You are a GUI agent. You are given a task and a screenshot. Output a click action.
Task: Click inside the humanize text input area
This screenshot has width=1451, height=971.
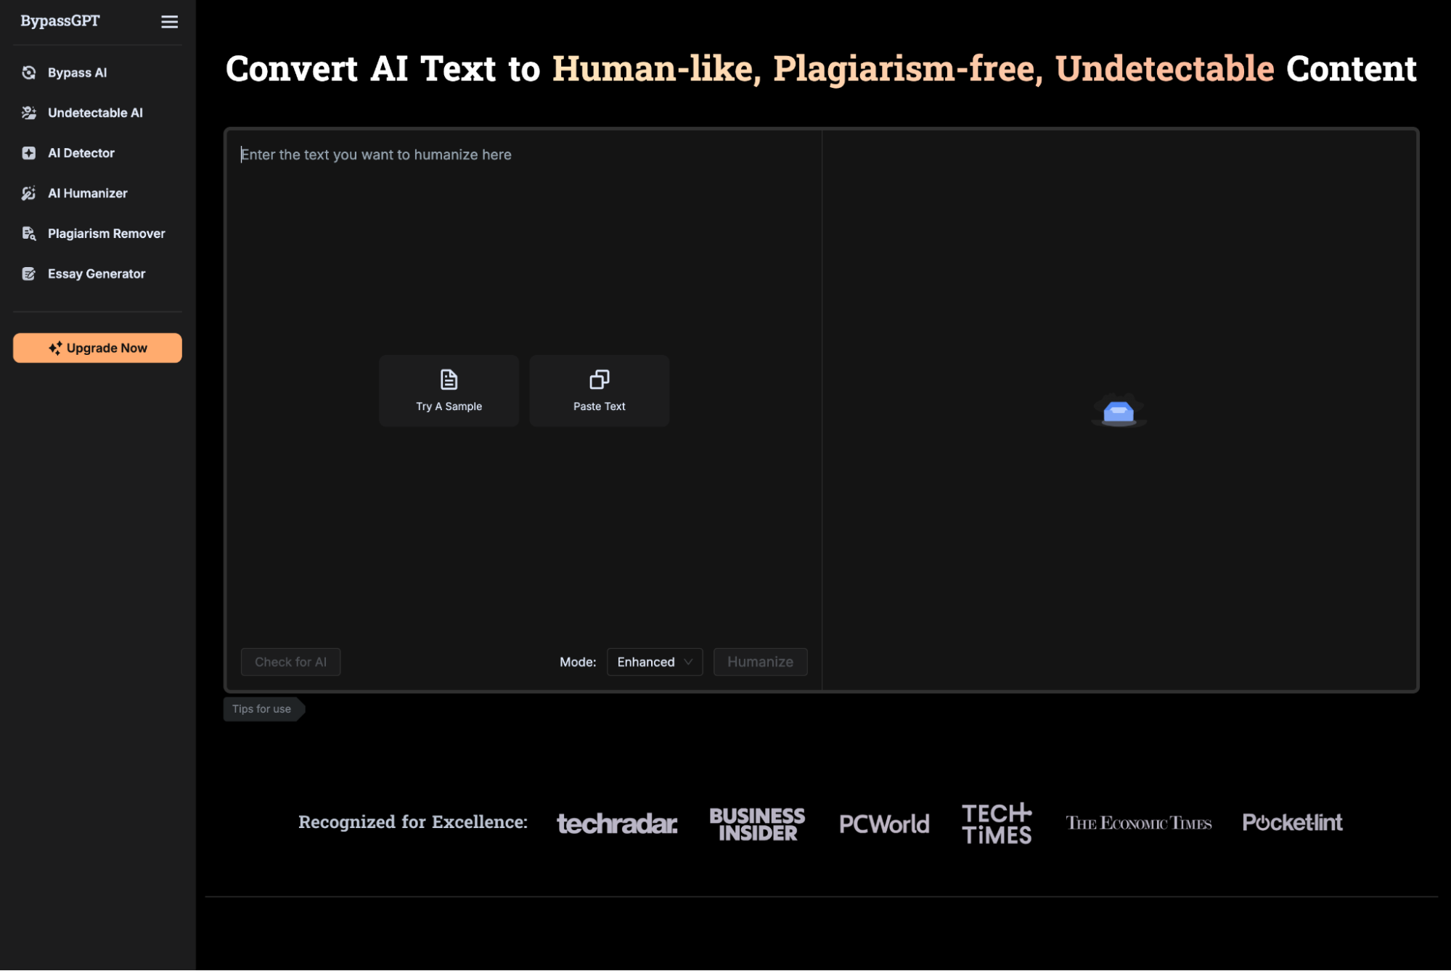(x=523, y=254)
